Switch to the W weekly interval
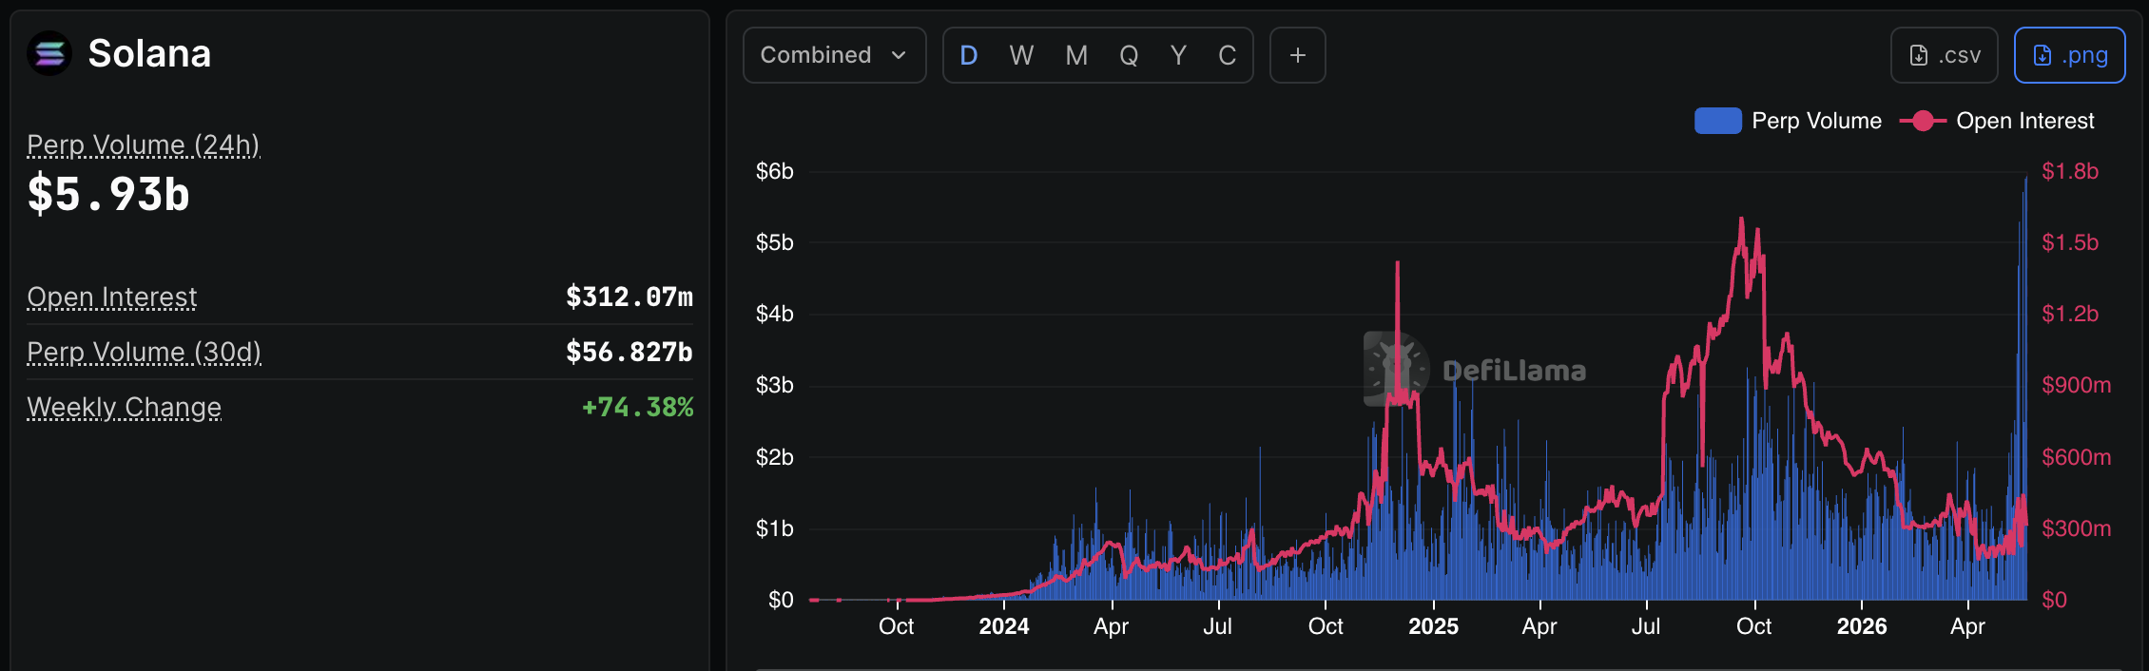Screen dimensions: 2149x671 coord(1021,55)
